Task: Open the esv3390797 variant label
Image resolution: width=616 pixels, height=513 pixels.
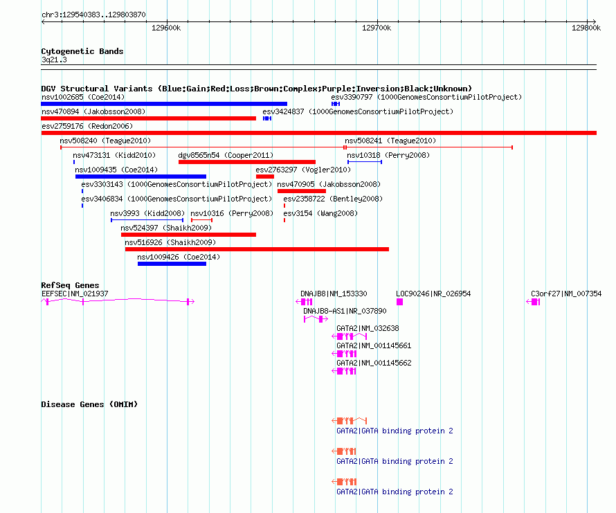Action: coord(426,97)
